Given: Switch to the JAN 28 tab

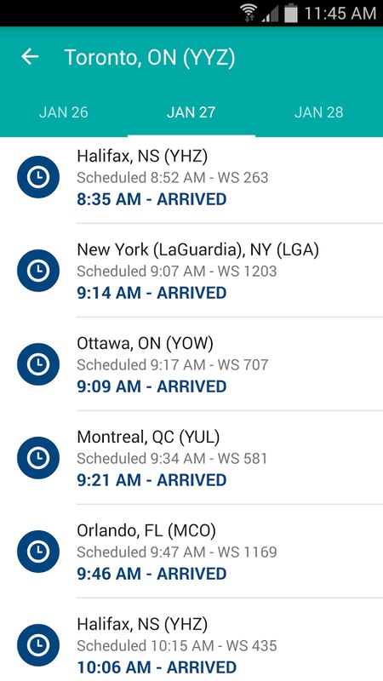Looking at the screenshot, I should click(x=318, y=112).
